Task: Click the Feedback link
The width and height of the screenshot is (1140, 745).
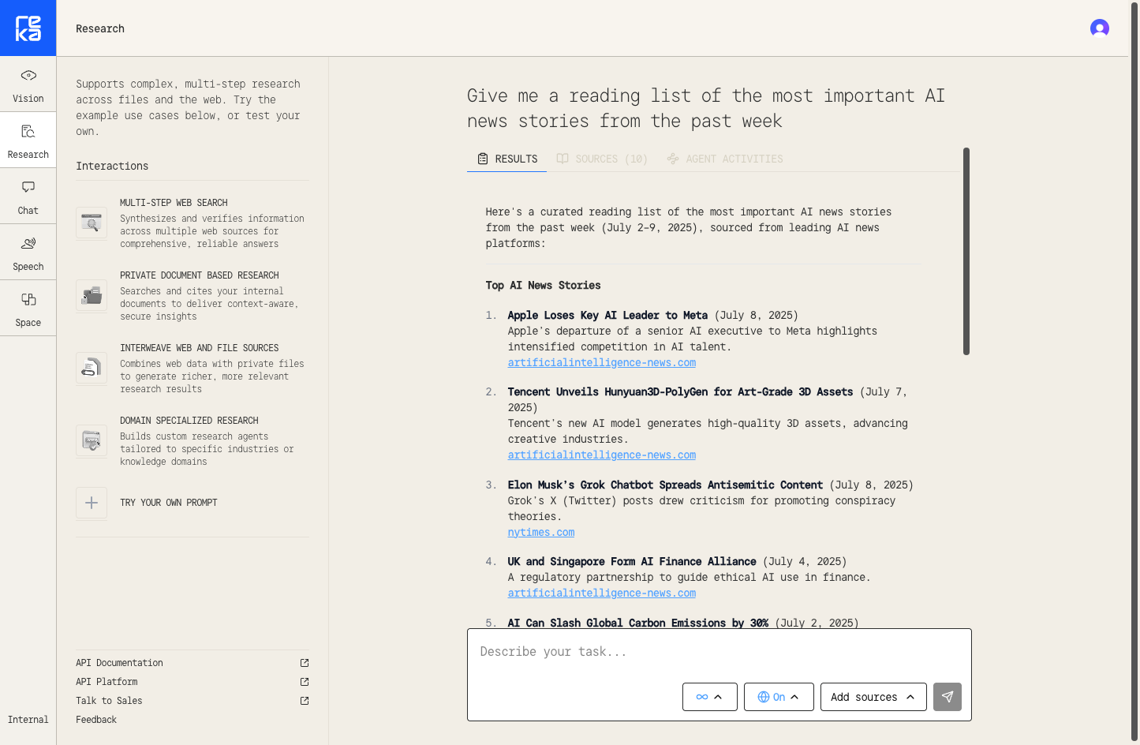Action: pos(96,720)
